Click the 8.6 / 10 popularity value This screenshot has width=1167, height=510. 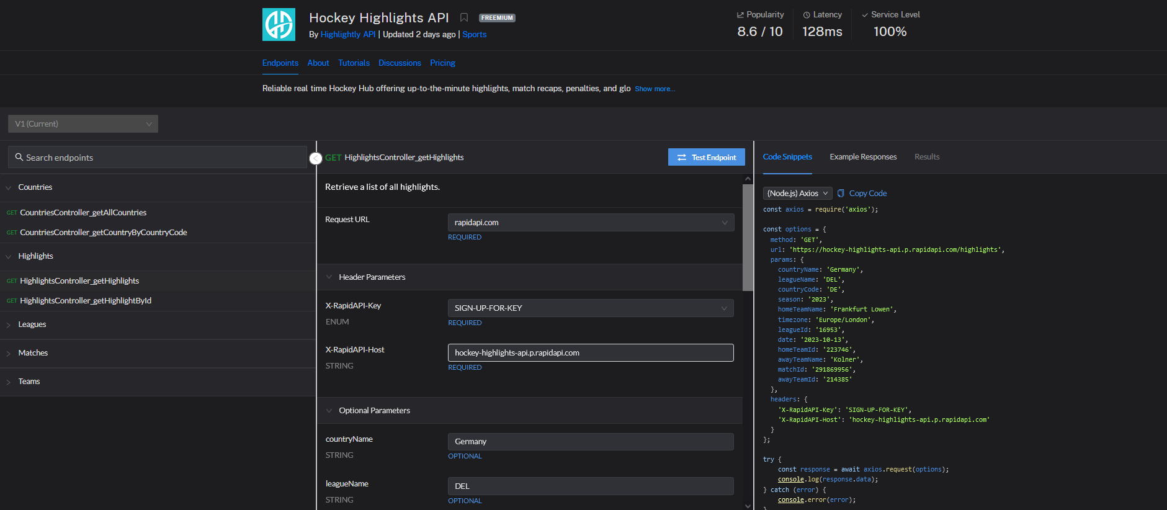tap(760, 31)
